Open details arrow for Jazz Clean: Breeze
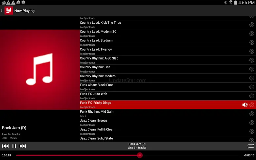The image size is (256, 160). pyautogui.click(x=252, y=123)
